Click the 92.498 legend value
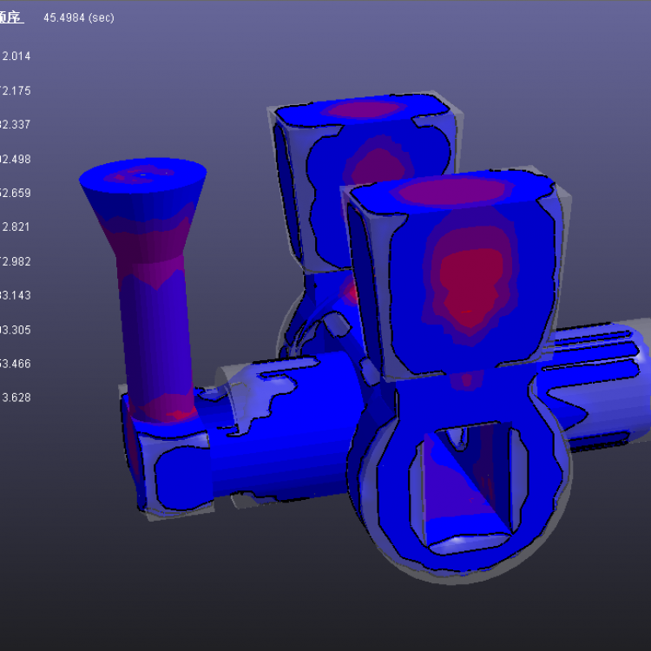The image size is (651, 651). pyautogui.click(x=16, y=159)
